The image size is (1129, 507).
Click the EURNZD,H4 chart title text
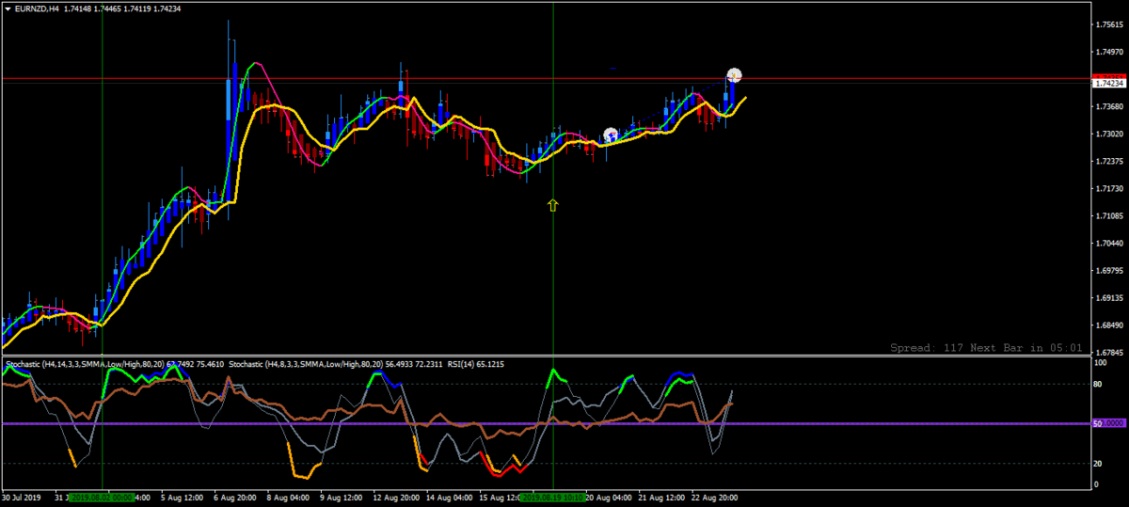click(35, 8)
